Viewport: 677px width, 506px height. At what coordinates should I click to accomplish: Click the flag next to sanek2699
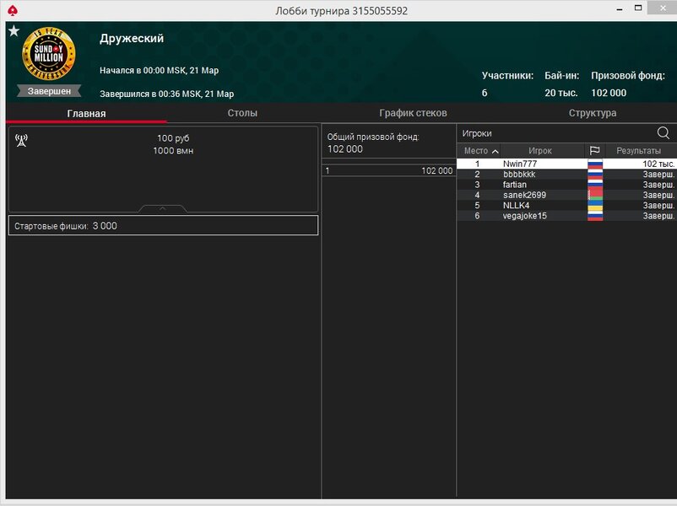point(595,195)
